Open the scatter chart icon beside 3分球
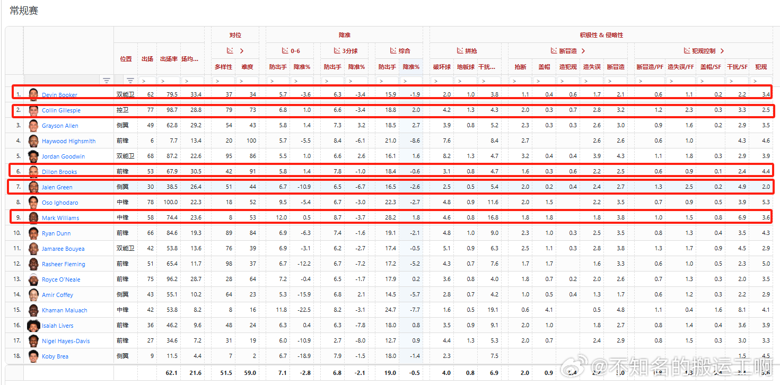The height and width of the screenshot is (385, 780). pyautogui.click(x=337, y=51)
